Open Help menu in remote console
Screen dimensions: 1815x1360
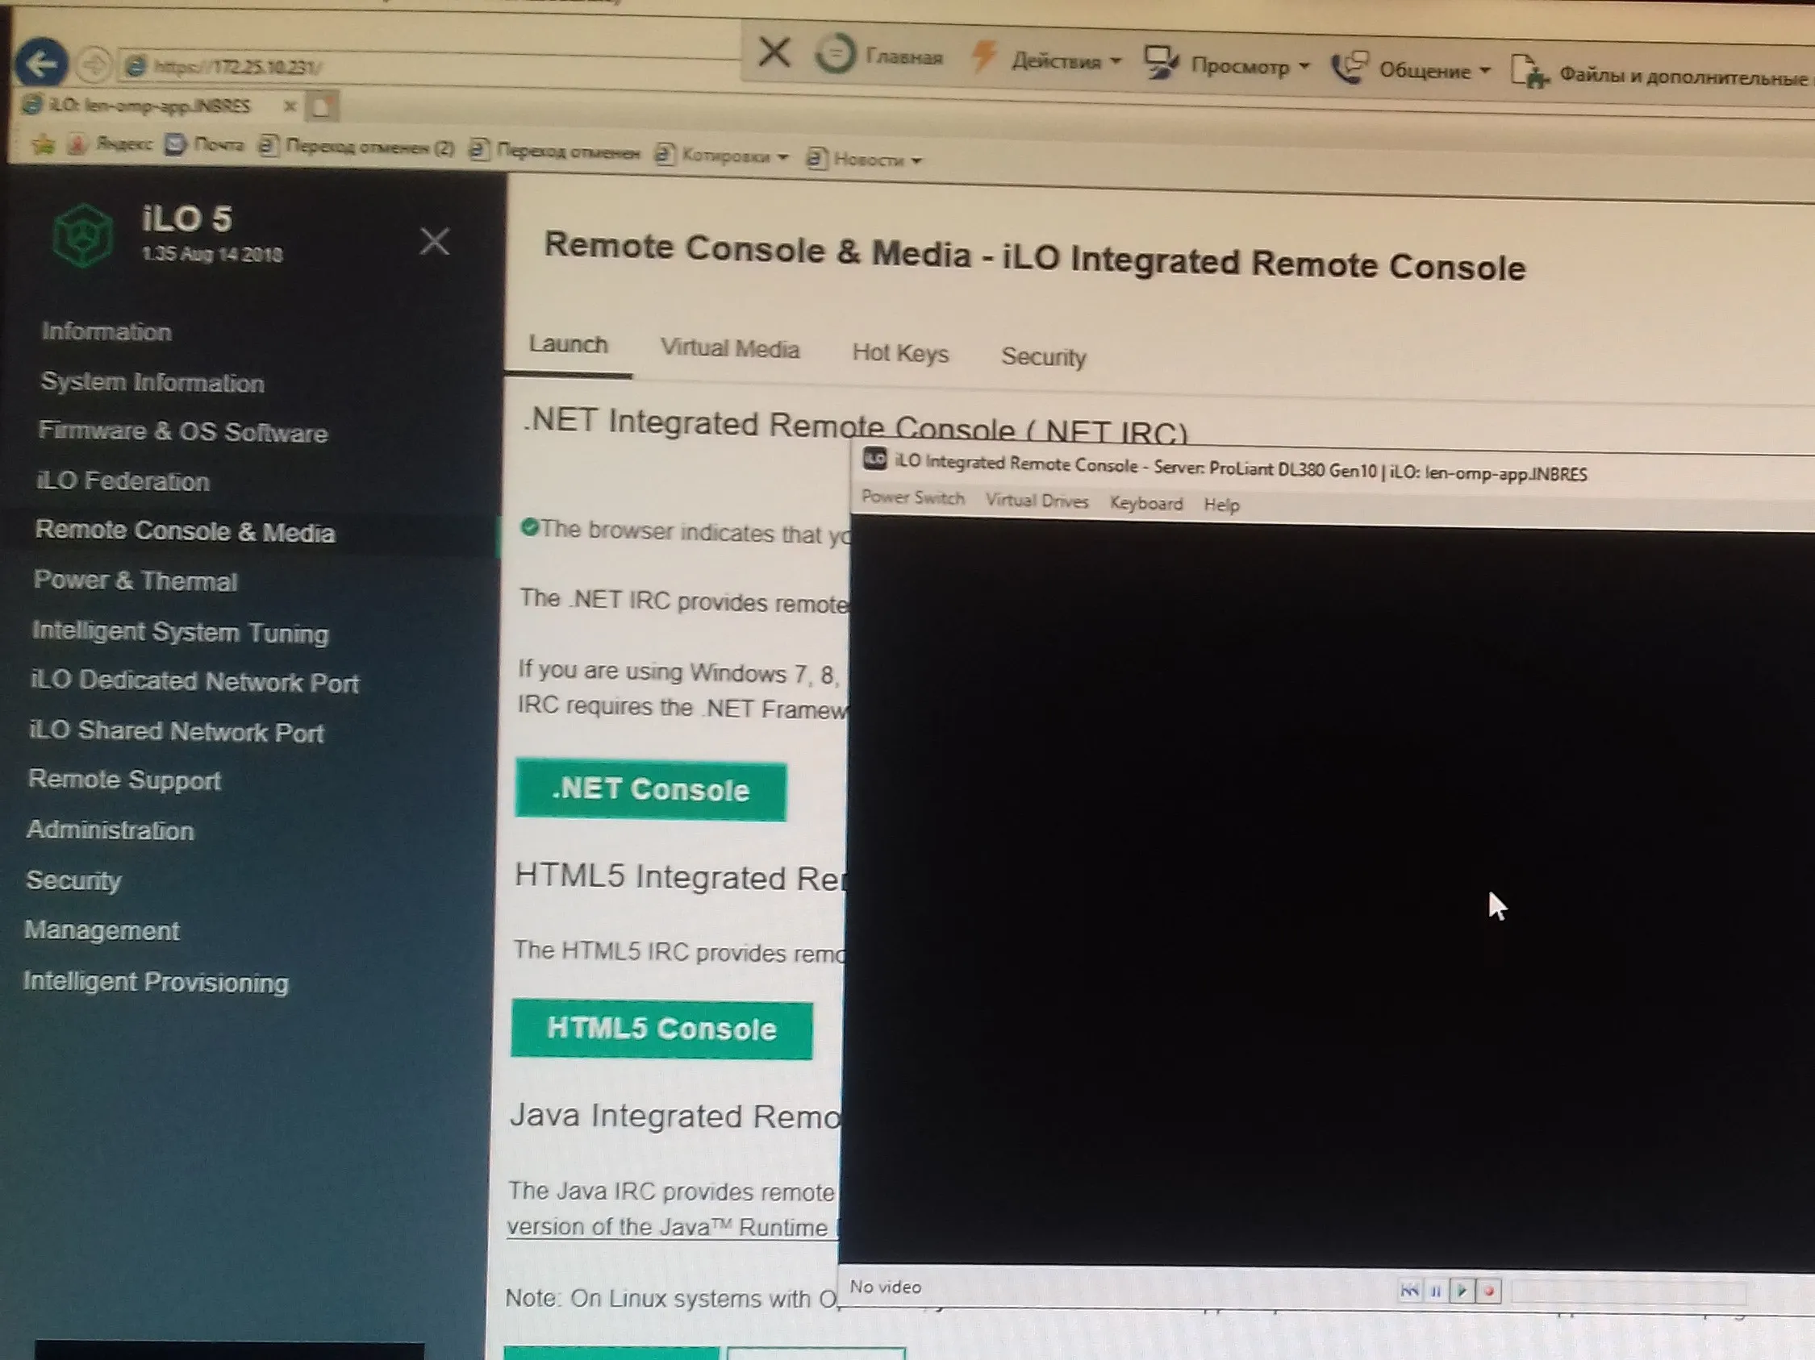[1221, 505]
